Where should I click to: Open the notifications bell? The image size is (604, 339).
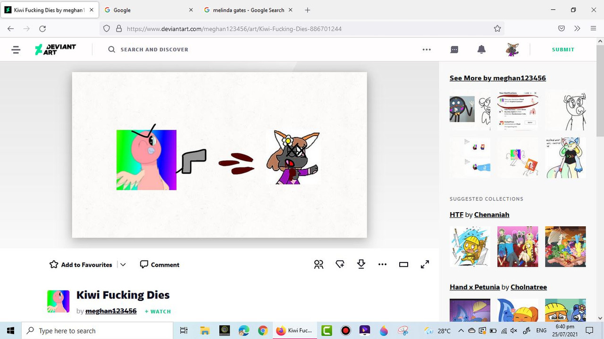(481, 50)
